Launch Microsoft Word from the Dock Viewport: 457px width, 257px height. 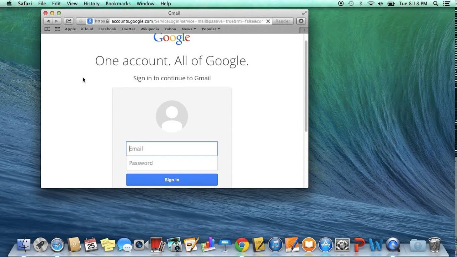pos(376,245)
